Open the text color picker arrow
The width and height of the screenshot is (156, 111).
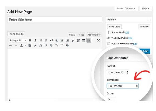tap(25, 45)
